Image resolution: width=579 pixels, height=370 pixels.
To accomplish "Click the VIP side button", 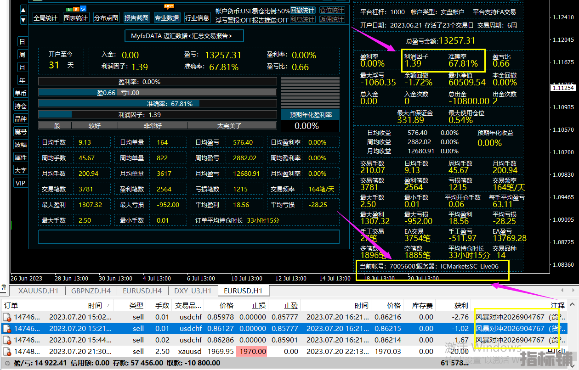I will (x=21, y=183).
